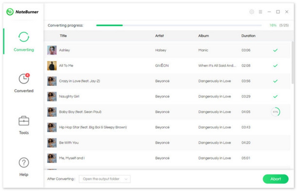Sort by the Duration column header
The width and height of the screenshot is (297, 191).
pyautogui.click(x=248, y=36)
